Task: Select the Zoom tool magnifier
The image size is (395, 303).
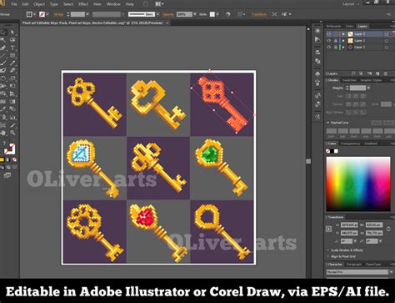Action: 12,133
